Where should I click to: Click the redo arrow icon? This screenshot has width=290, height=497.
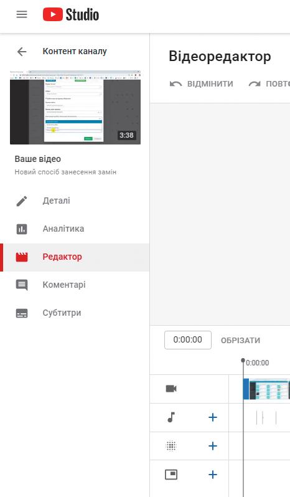255,83
